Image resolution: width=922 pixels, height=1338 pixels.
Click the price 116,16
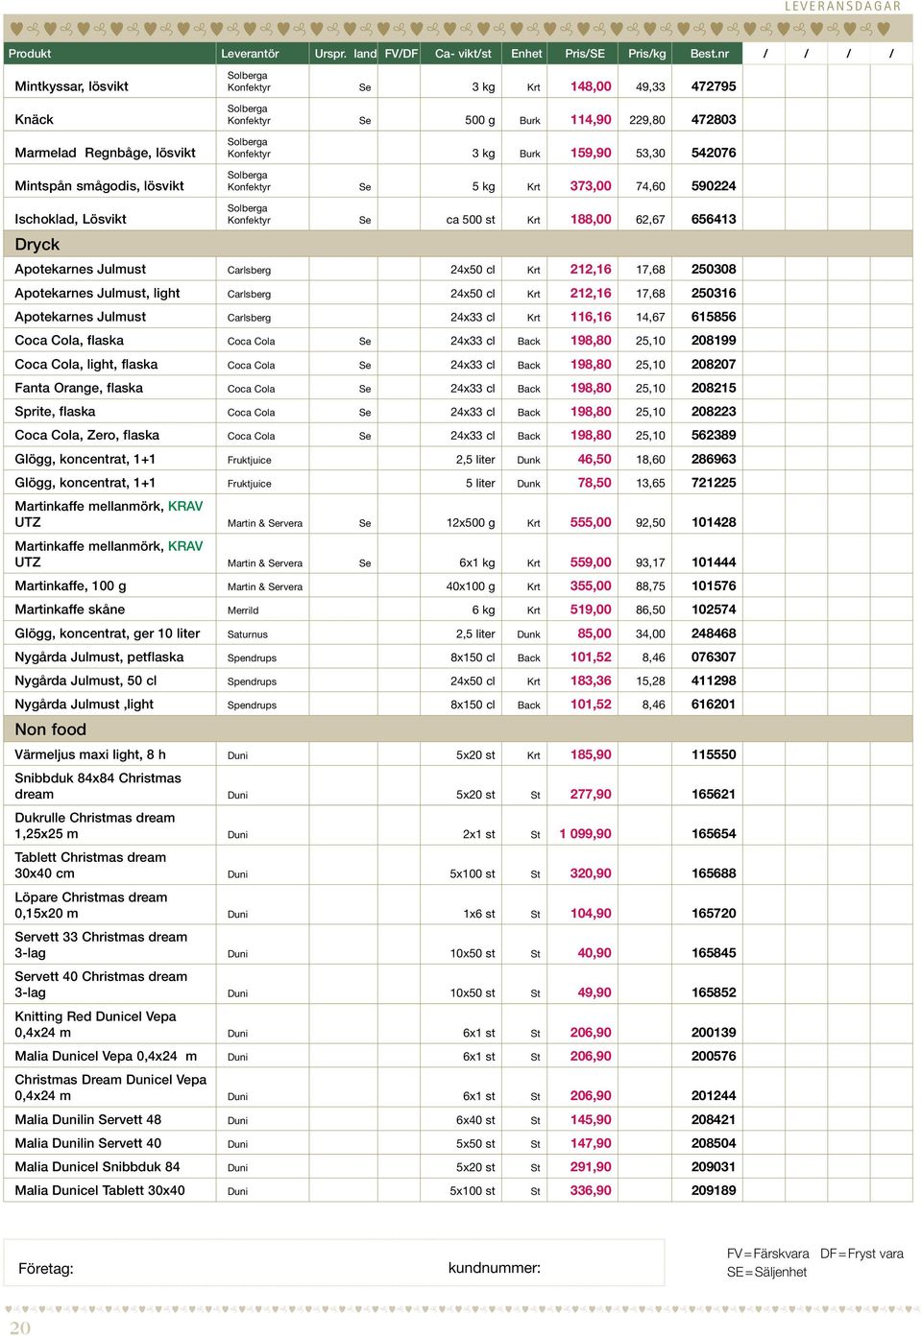[591, 317]
